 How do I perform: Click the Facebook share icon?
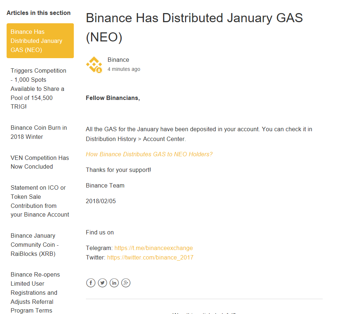[x=91, y=283]
